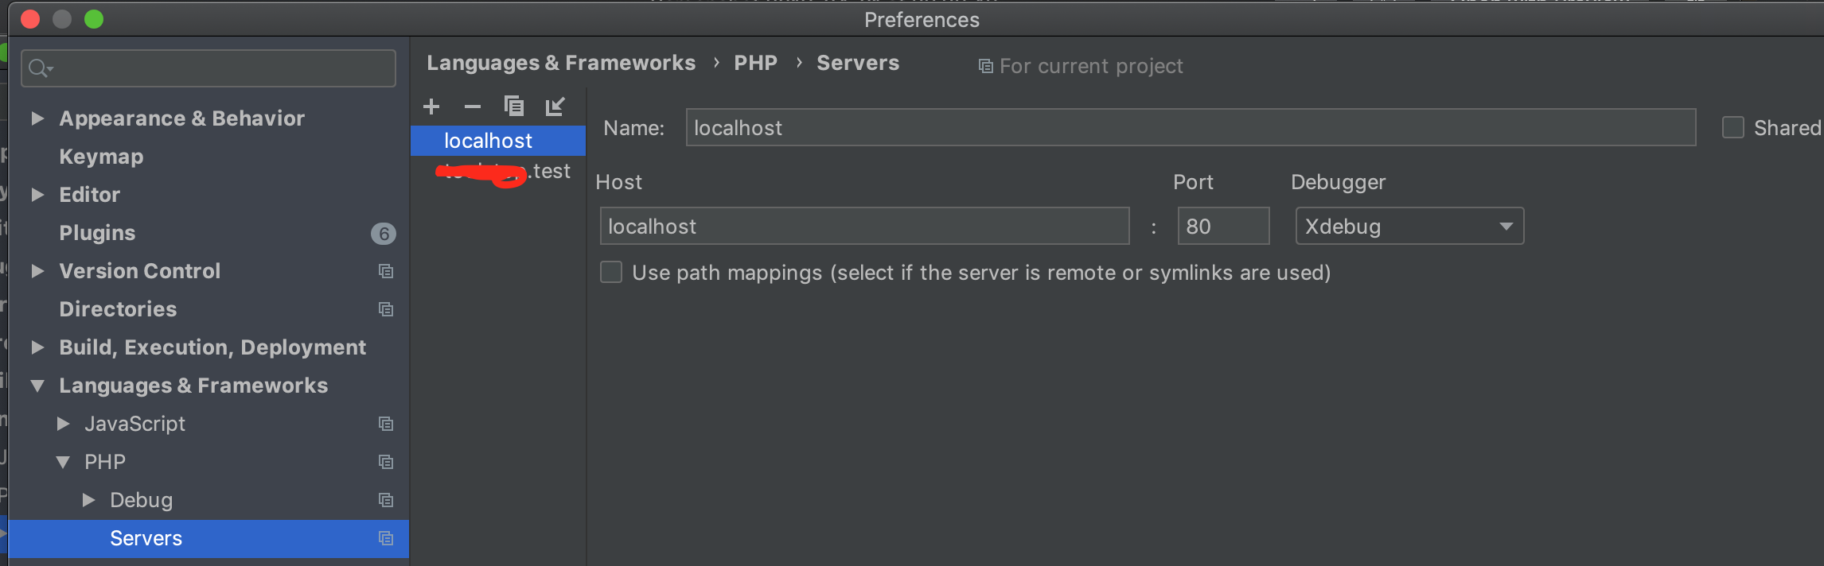Click in the Port input field
This screenshot has width=1824, height=566.
click(x=1223, y=227)
